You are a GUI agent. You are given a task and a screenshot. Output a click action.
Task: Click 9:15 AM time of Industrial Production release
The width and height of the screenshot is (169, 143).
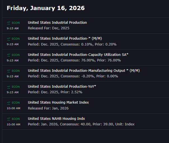tap(13, 28)
